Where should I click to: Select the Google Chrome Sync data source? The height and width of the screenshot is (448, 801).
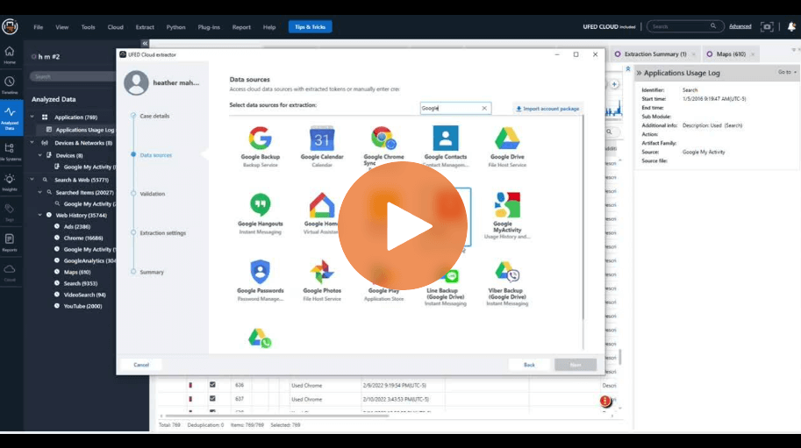click(383, 146)
